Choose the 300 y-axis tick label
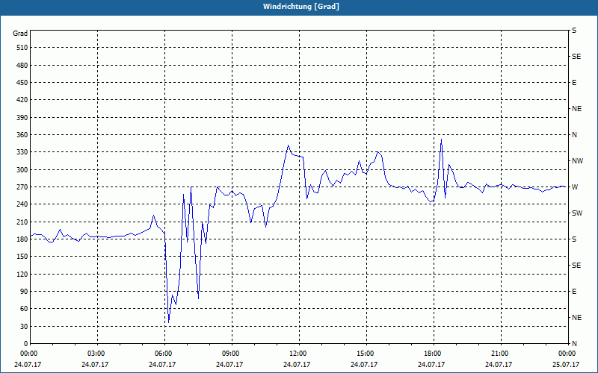 pos(22,170)
